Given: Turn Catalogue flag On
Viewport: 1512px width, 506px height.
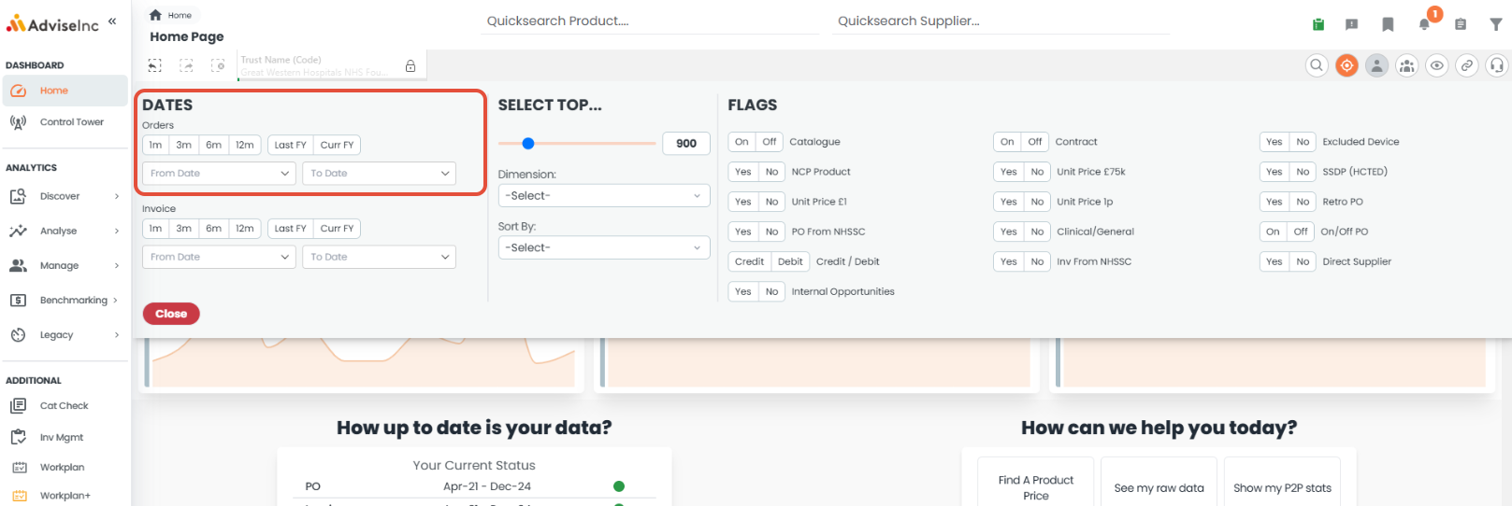Looking at the screenshot, I should 742,142.
